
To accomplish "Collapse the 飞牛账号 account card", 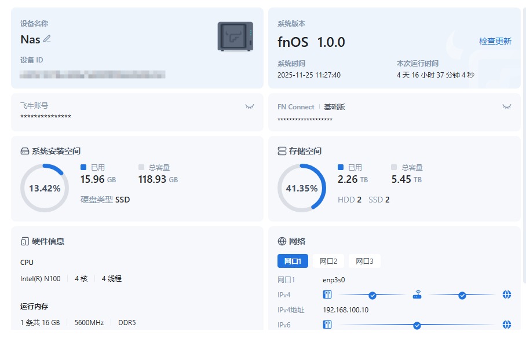I will click(250, 106).
